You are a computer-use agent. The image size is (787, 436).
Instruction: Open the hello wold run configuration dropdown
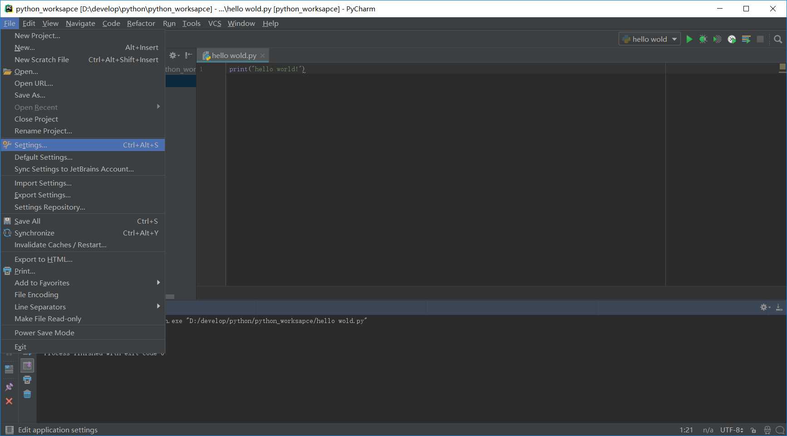pos(649,39)
